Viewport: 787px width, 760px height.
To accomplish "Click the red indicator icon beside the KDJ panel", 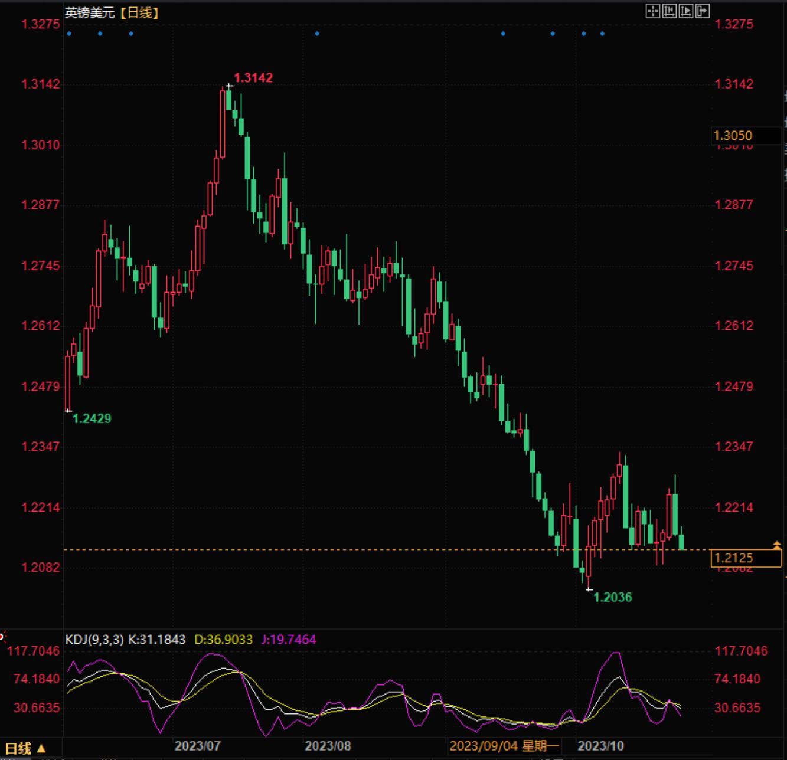I will coord(2,636).
